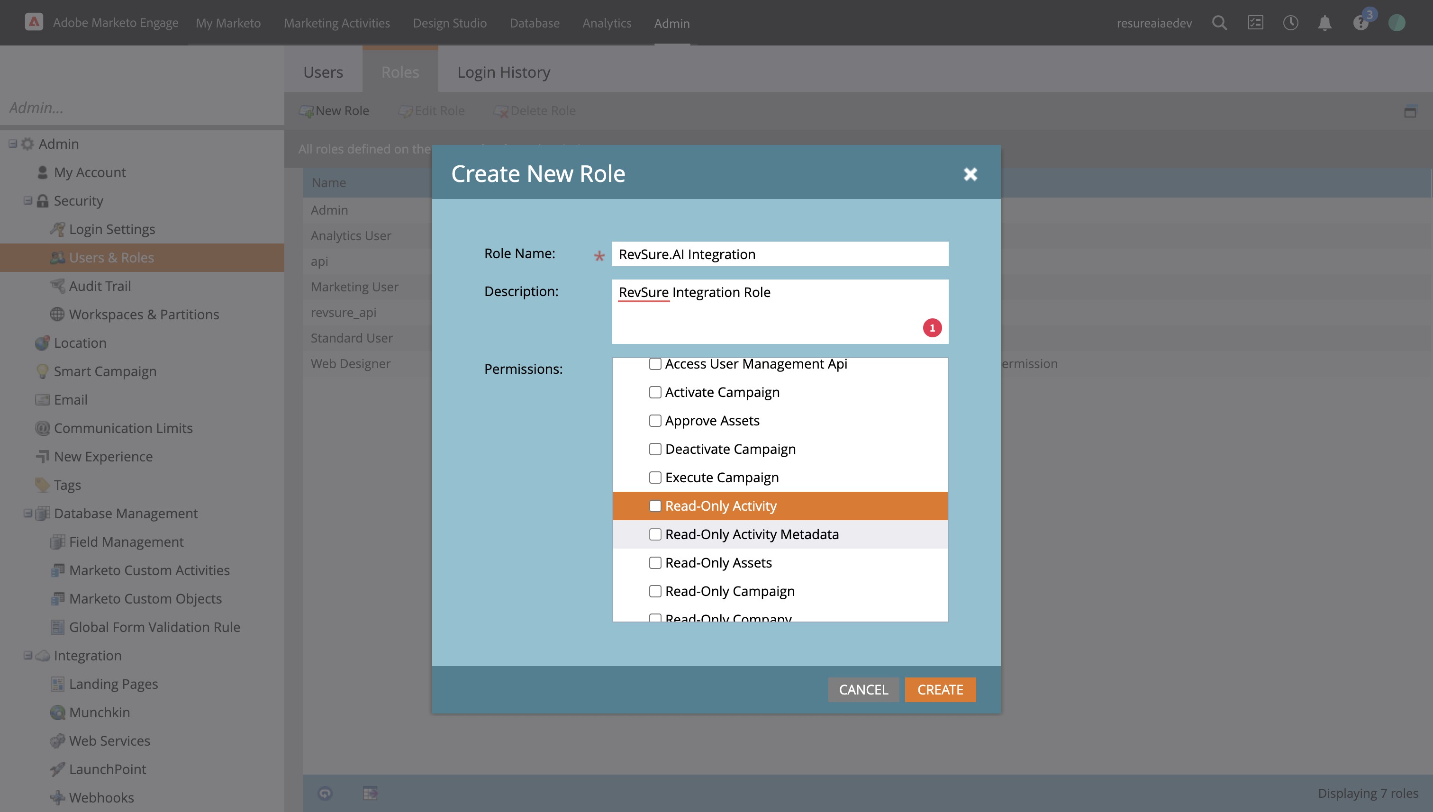Click the refresh icon in bottom bar
This screenshot has height=812, width=1433.
(x=325, y=793)
